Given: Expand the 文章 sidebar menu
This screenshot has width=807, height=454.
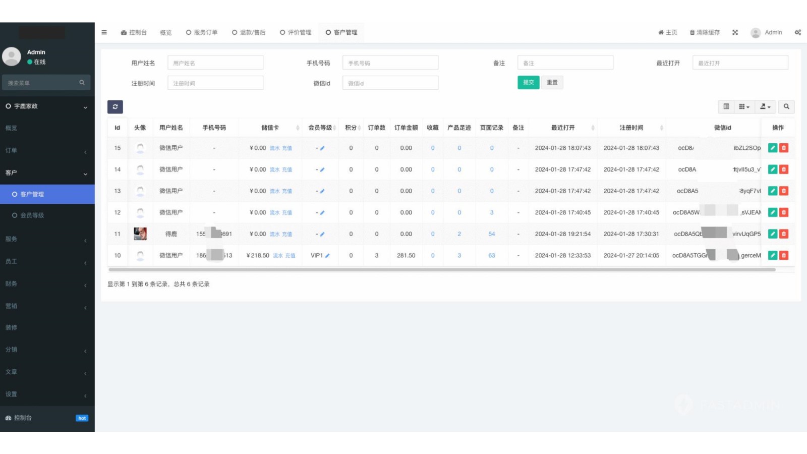Looking at the screenshot, I should [x=47, y=372].
